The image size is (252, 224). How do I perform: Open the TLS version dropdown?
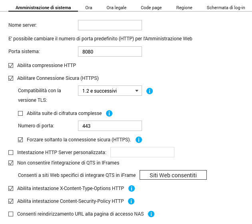110,91
